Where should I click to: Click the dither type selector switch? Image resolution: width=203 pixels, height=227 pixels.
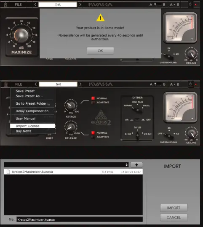coord(137,110)
